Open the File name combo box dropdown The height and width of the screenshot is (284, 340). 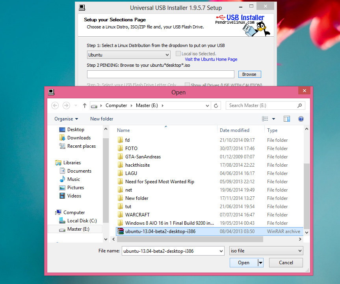pyautogui.click(x=221, y=251)
